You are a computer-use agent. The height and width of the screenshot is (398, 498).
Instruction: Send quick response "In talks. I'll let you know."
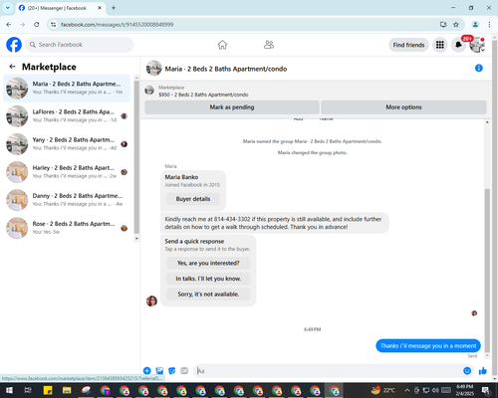point(208,279)
